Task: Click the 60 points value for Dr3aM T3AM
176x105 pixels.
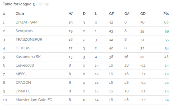Action: 166,22
